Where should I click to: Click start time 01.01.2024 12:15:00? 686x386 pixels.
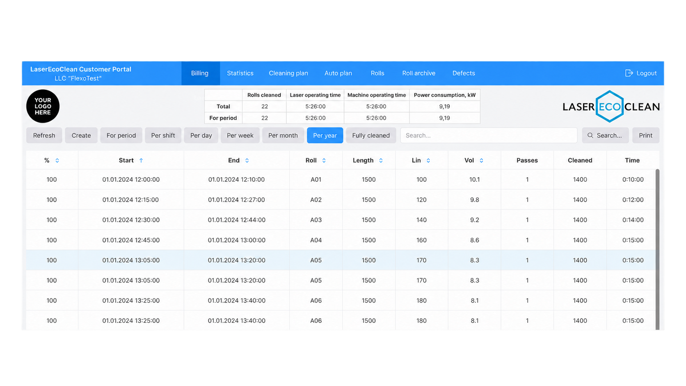(131, 200)
